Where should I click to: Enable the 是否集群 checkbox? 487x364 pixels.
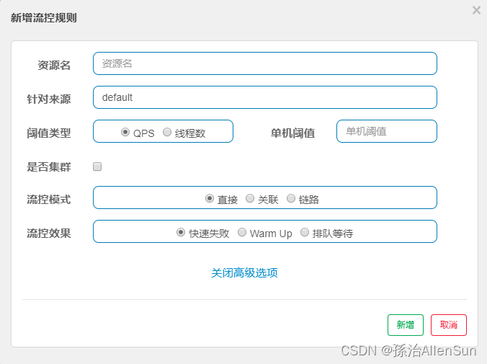pyautogui.click(x=97, y=167)
